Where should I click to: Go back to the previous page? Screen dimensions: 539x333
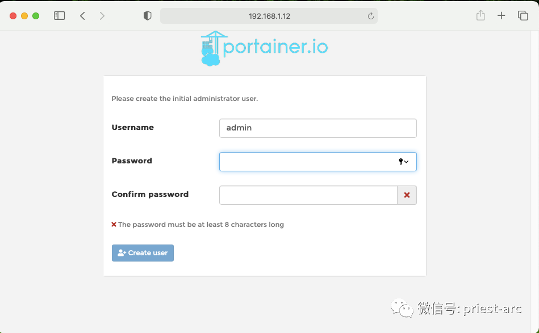(82, 16)
